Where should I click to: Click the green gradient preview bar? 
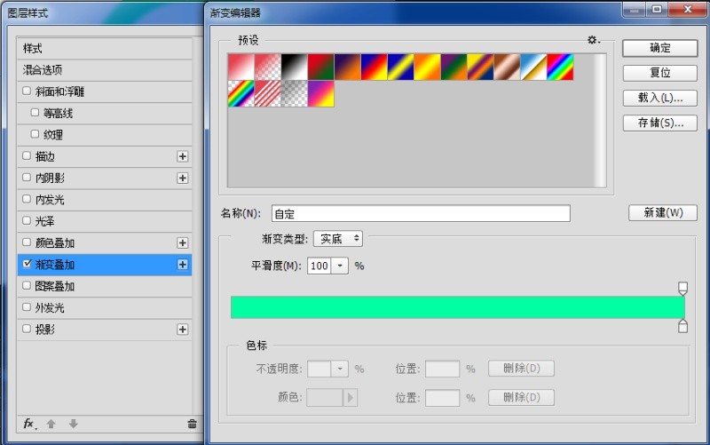point(457,307)
